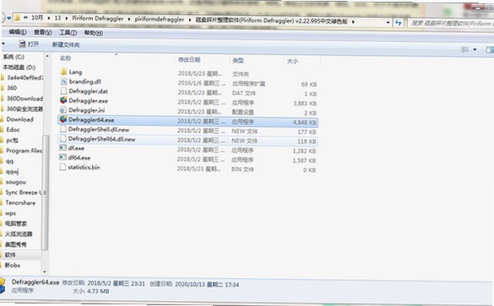The image size is (494, 306).
Task: Navigate to the 10月 breadcrumb
Action: point(37,18)
